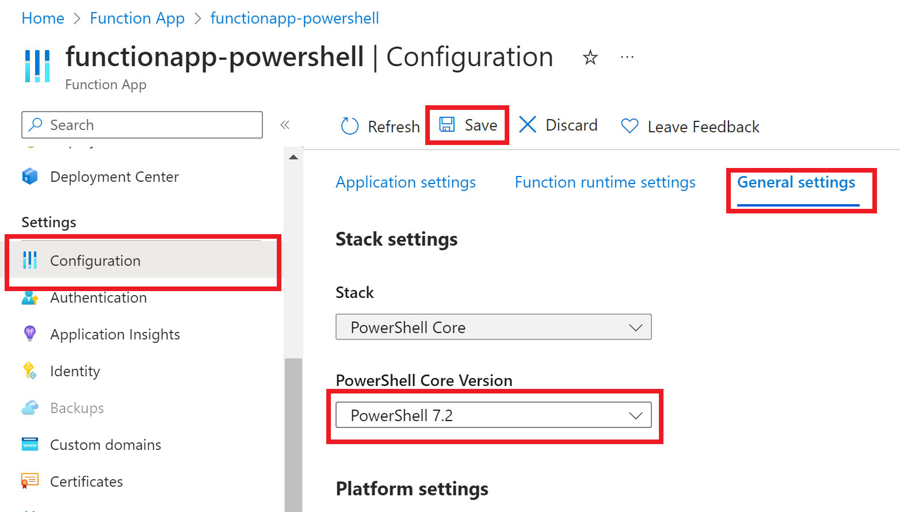Image resolution: width=900 pixels, height=512 pixels.
Task: Click the Deployment Center cube icon
Action: pos(30,177)
